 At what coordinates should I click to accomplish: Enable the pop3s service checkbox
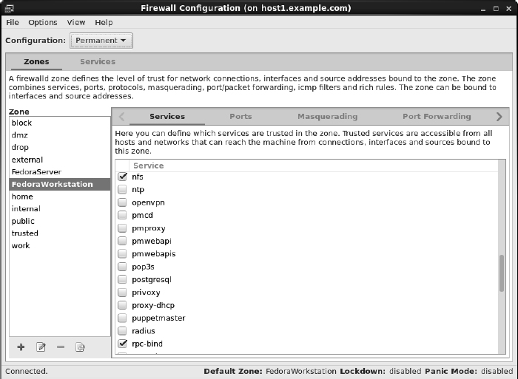pos(122,267)
